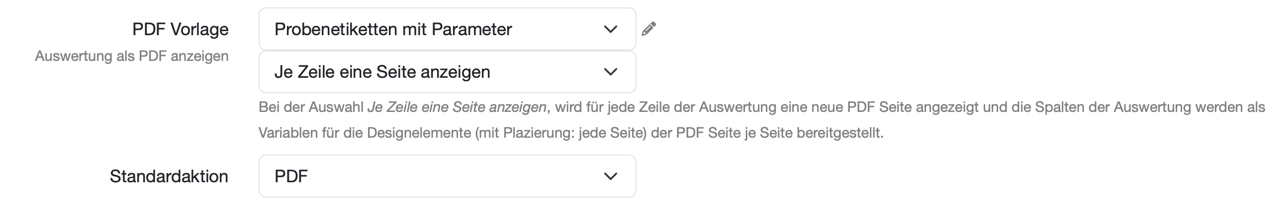Click the chevron arrow of Probenetiketten dropdown
This screenshot has width=1287, height=210.
(x=610, y=29)
